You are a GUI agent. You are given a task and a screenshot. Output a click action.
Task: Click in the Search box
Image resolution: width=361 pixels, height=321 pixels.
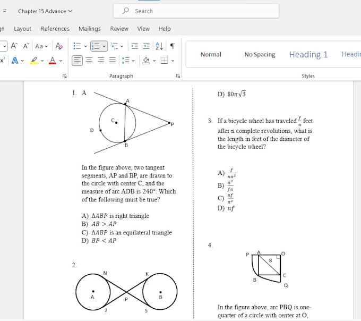[196, 11]
